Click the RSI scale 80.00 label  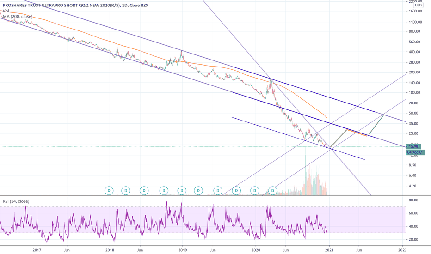(413, 200)
